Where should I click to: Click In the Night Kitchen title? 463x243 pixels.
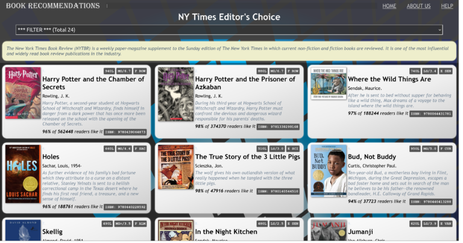[226, 232]
